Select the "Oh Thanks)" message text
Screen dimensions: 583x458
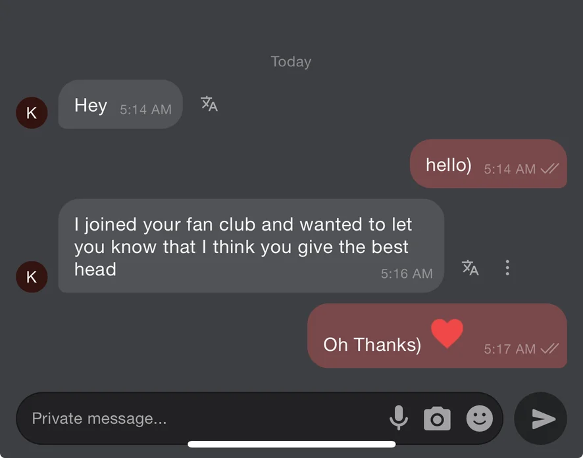pyautogui.click(x=372, y=344)
